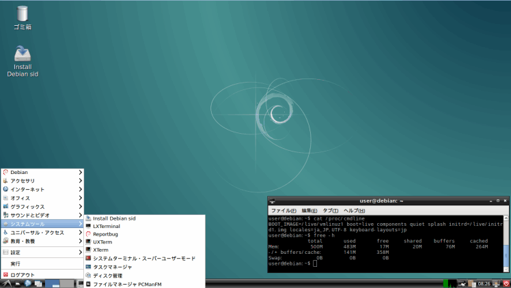Open the インターネット menu category
This screenshot has height=288, width=511.
point(42,190)
